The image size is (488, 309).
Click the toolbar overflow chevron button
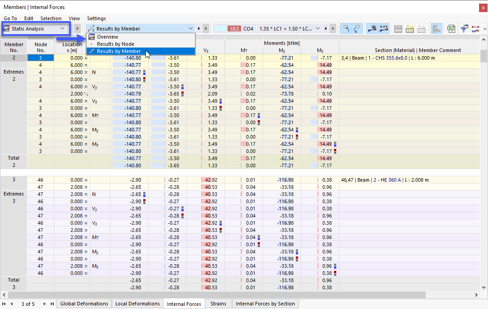pyautogui.click(x=484, y=28)
